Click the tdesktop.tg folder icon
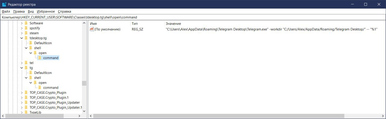The width and height of the screenshot is (386, 119). [26, 38]
